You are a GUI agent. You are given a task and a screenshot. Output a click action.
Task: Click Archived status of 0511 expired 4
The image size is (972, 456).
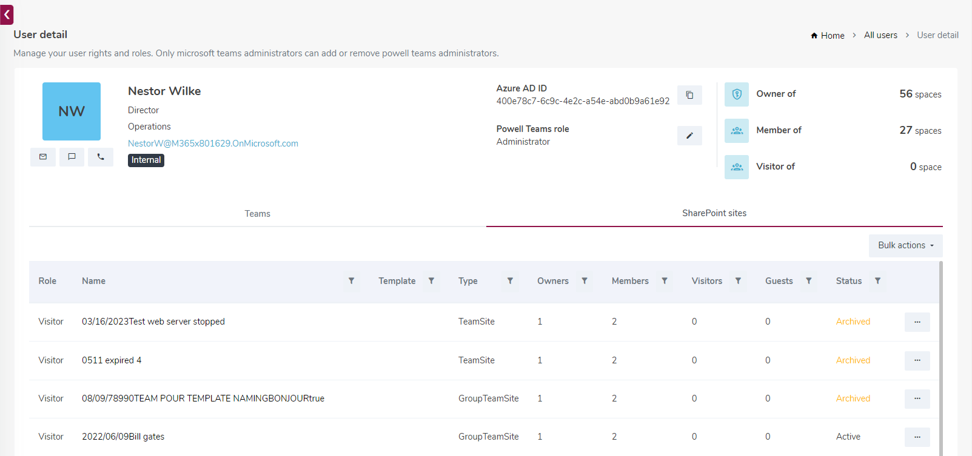853,360
